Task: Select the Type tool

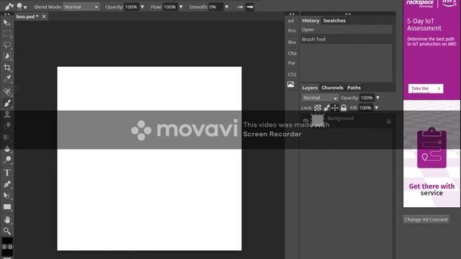Action: (7, 173)
